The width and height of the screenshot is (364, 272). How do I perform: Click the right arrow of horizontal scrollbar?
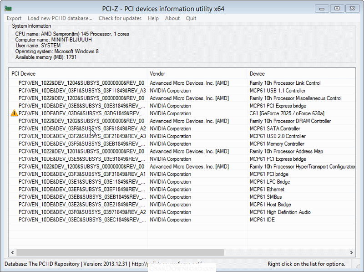pyautogui.click(x=351, y=252)
